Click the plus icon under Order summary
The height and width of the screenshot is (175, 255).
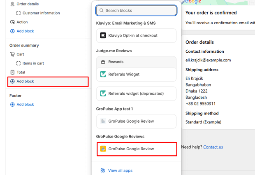(x=12, y=82)
